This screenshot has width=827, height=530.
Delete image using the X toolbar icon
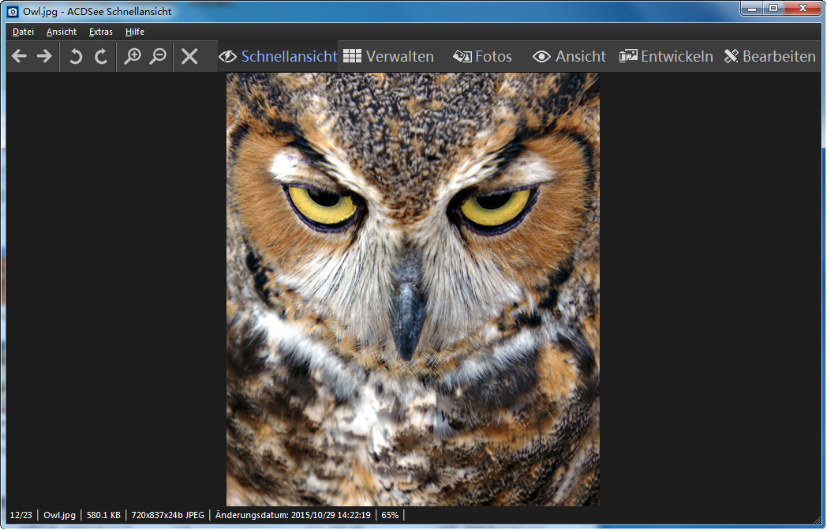(189, 56)
